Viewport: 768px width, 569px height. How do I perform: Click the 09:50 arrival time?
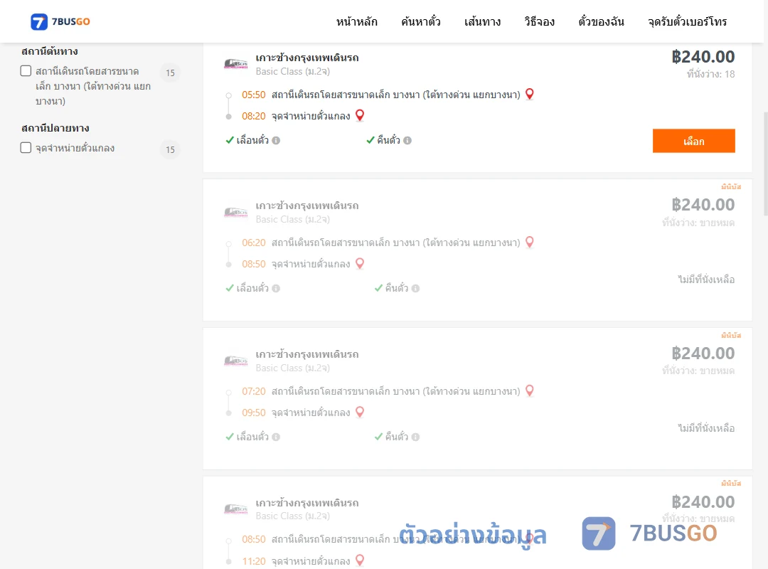pyautogui.click(x=254, y=413)
